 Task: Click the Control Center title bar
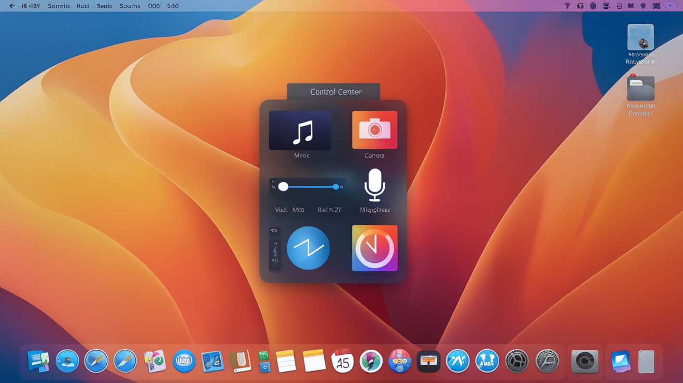pos(333,92)
